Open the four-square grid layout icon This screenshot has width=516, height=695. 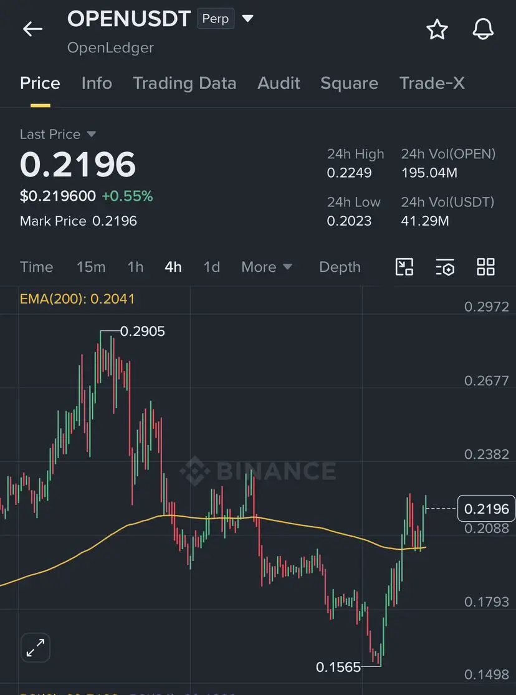click(x=486, y=267)
